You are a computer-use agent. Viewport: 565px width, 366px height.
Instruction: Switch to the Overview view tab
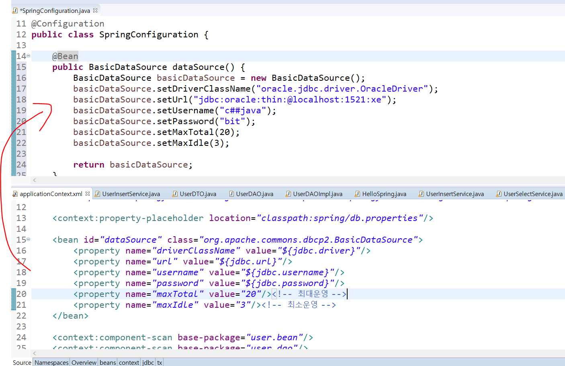84,362
